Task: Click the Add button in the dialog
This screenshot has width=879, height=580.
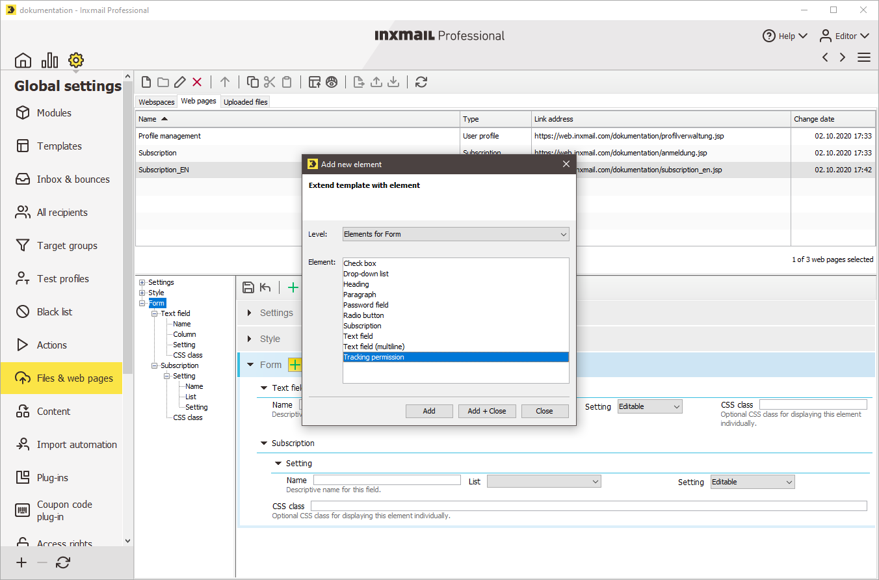Action: point(429,411)
